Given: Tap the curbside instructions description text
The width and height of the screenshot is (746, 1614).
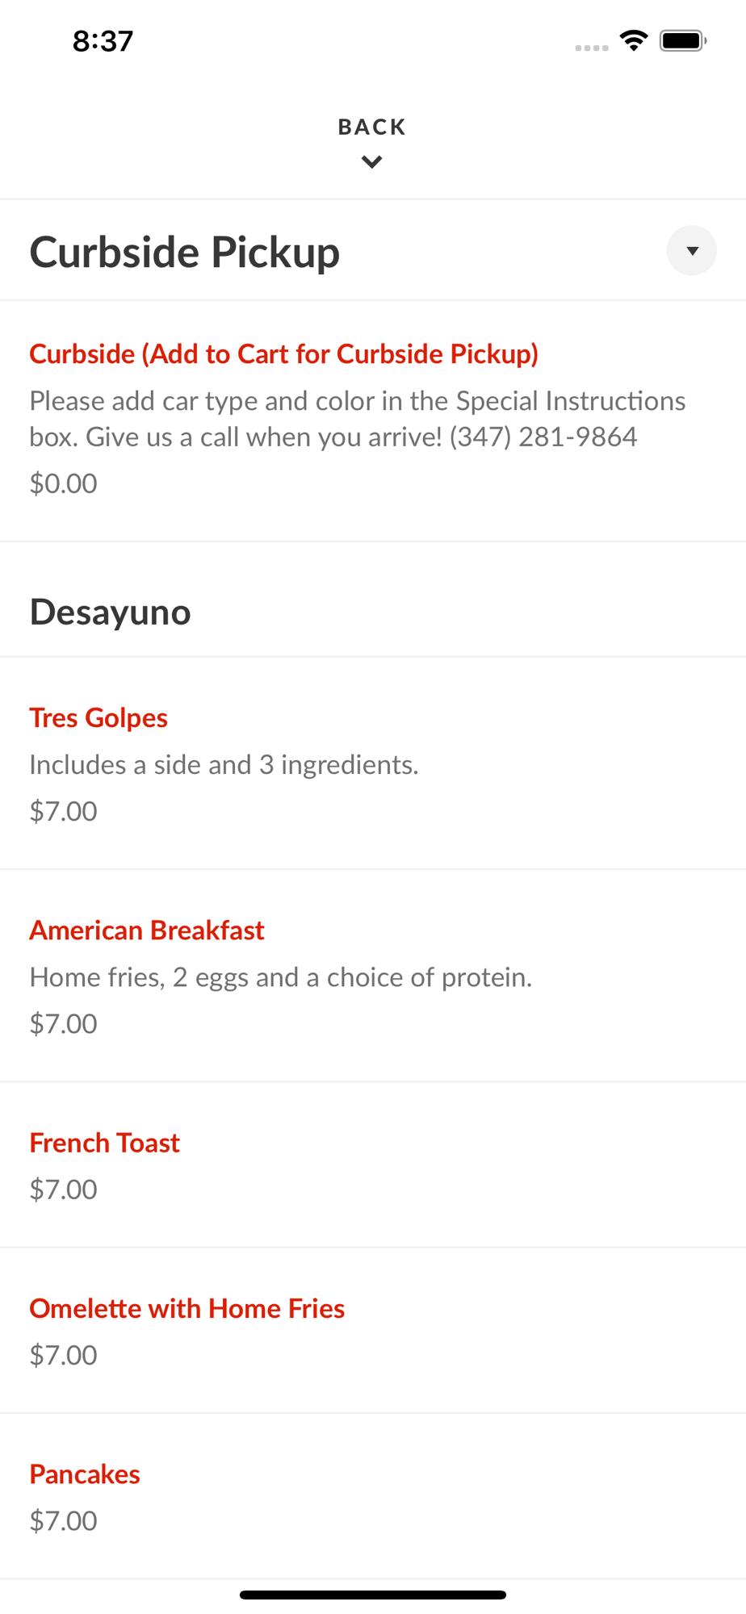Looking at the screenshot, I should [x=357, y=419].
